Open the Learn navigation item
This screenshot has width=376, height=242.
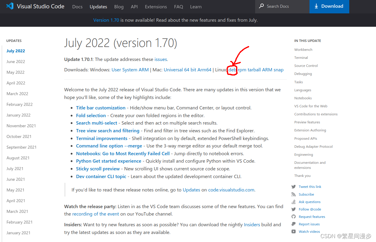point(196,7)
